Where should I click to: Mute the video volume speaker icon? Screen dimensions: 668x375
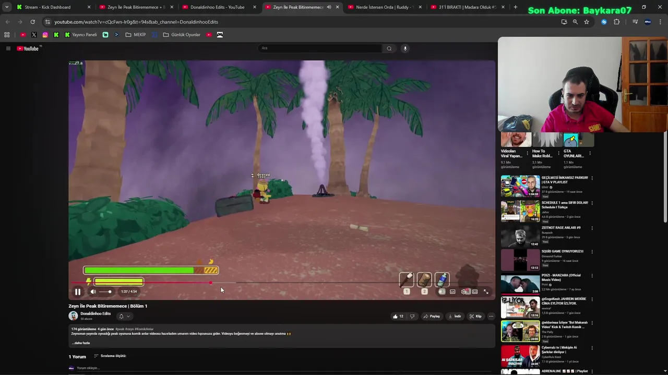[x=93, y=292]
